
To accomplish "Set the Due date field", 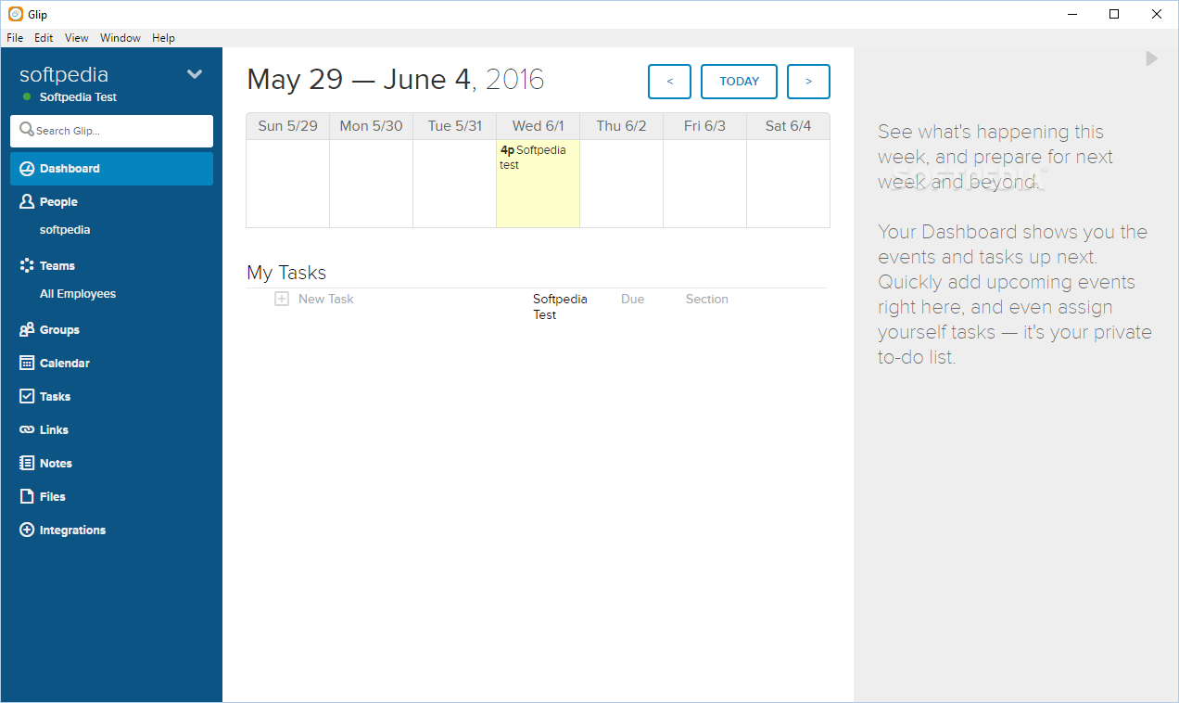I will point(633,300).
